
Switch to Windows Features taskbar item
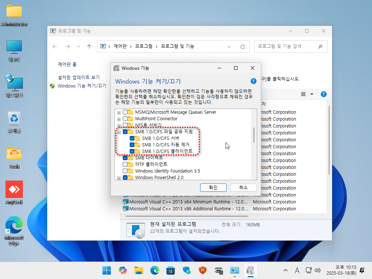[251, 270]
